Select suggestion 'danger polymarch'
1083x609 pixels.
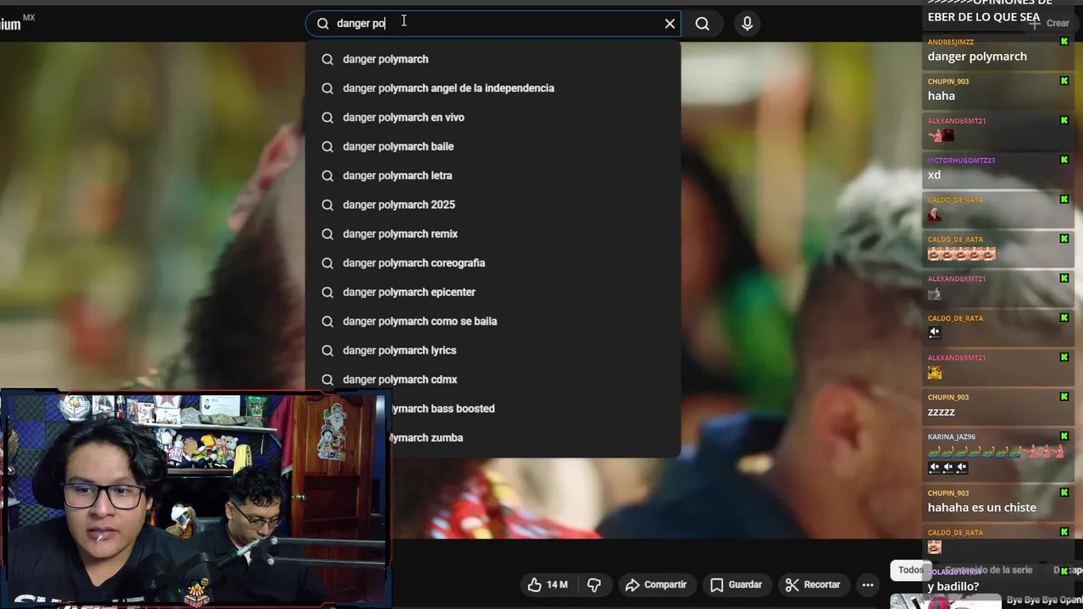click(493, 59)
